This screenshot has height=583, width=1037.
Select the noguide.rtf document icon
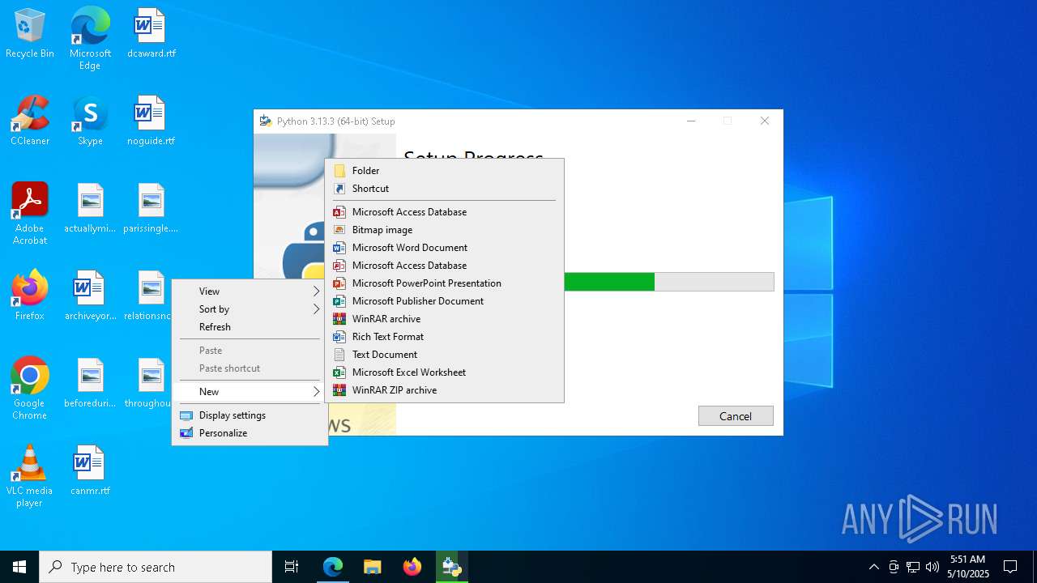[151, 121]
